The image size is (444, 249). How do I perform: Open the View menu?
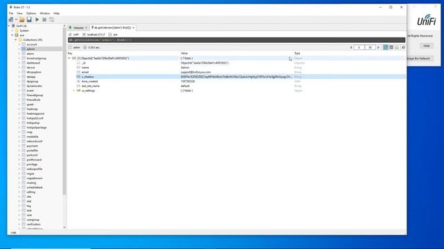click(20, 13)
